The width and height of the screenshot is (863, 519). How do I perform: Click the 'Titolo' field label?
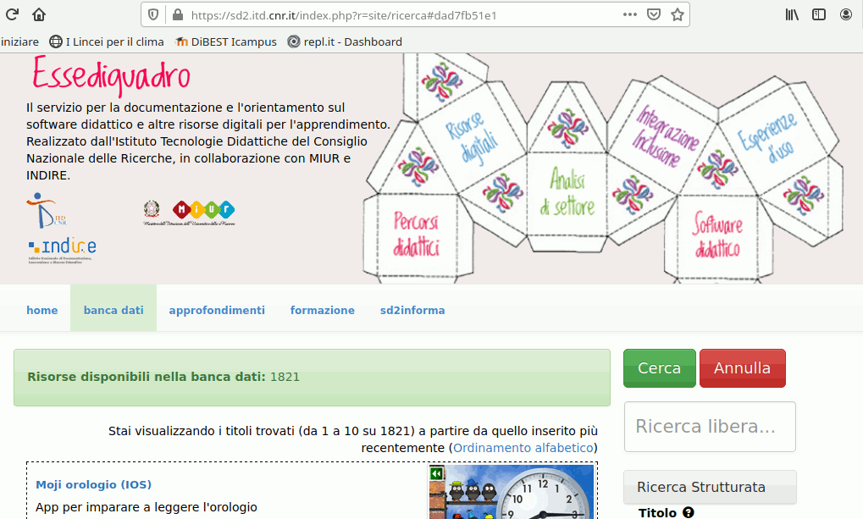click(657, 513)
